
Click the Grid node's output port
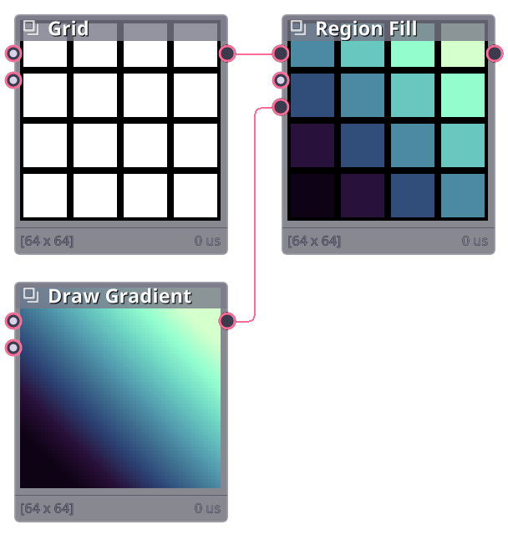coord(227,53)
